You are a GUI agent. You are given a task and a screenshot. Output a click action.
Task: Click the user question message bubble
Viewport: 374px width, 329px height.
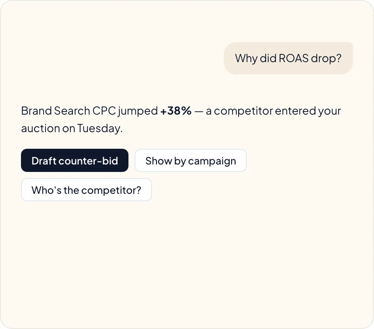tap(288, 58)
